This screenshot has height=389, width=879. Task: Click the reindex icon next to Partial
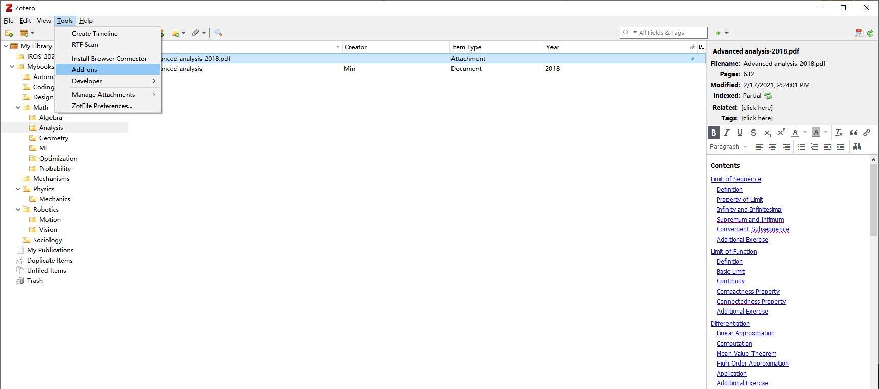pos(768,96)
